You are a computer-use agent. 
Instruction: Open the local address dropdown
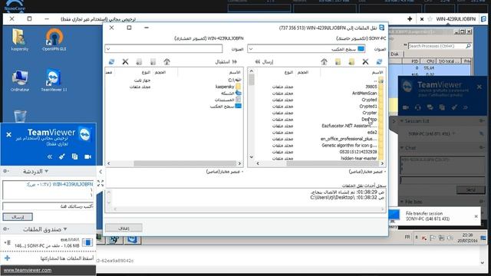[251, 49]
